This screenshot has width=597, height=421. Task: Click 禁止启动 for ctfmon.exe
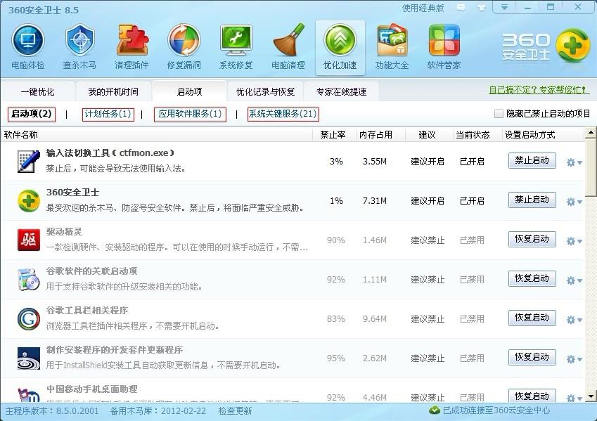point(532,160)
